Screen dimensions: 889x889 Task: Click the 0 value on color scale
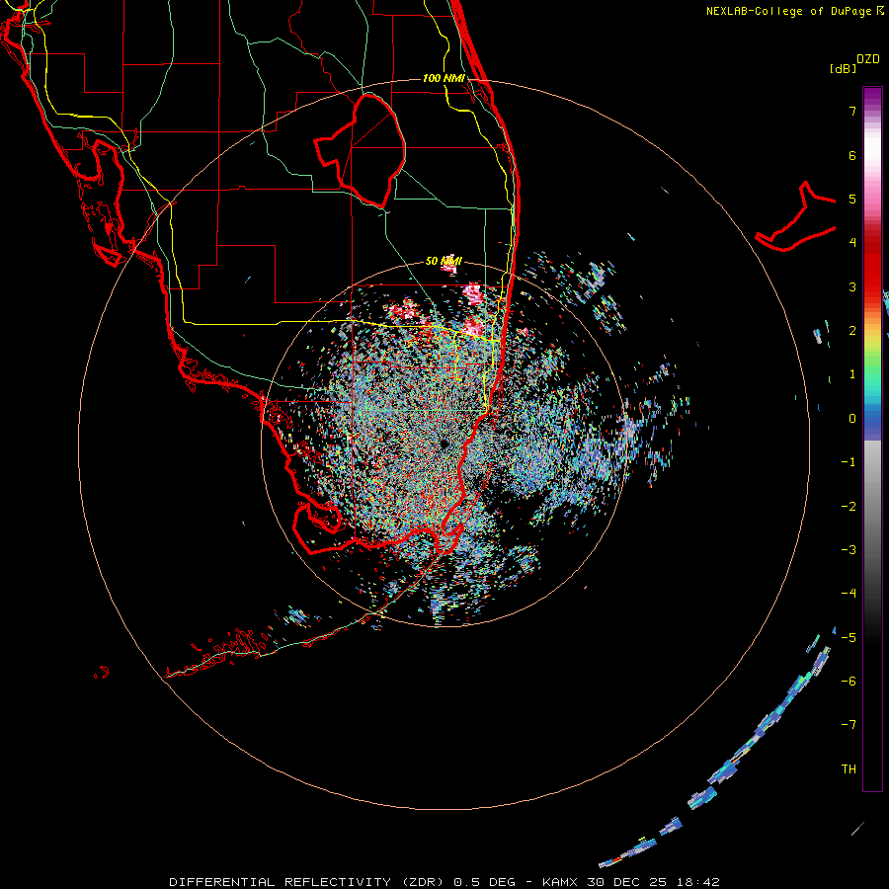(x=852, y=419)
